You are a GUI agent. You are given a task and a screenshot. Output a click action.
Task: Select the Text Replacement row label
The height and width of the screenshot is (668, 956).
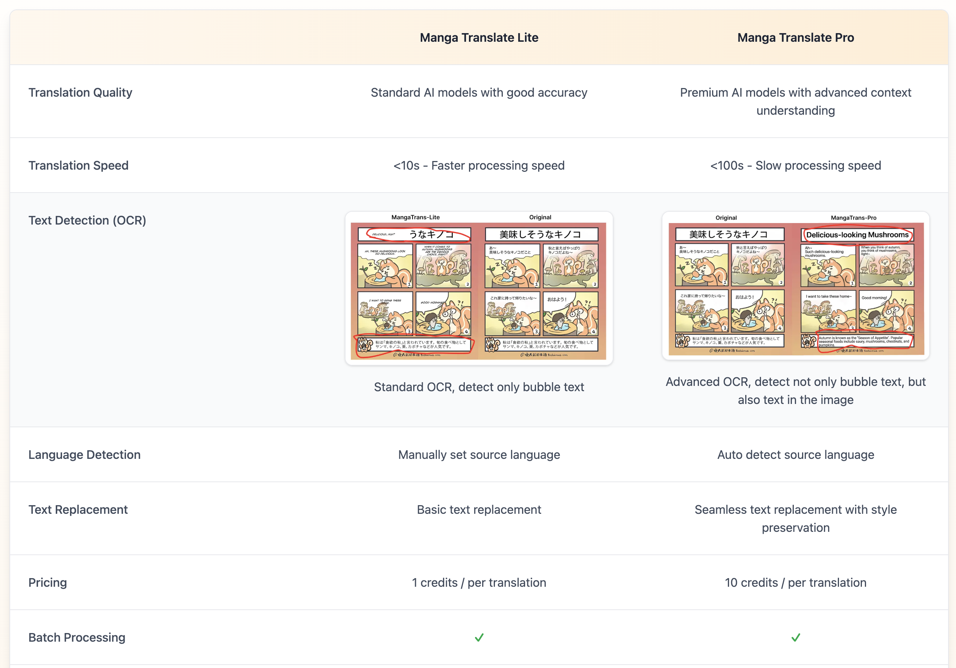coord(78,509)
